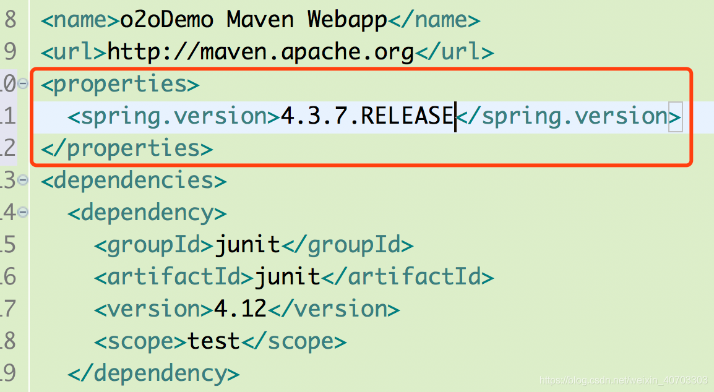Screen dimensions: 714x392
Task: Place cursor in 4.3.7.RELEASE value
Action: click(367, 116)
